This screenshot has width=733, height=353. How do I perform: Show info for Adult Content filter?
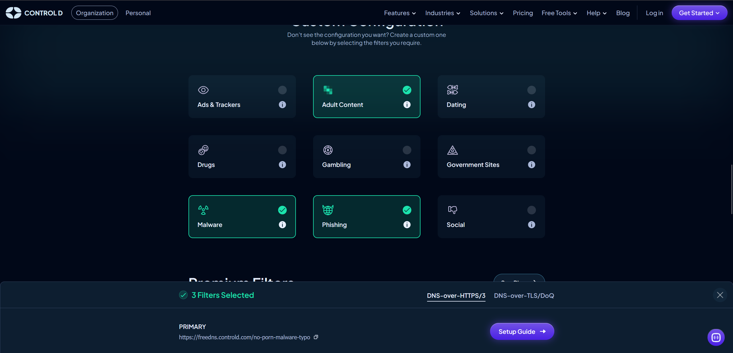[407, 105]
